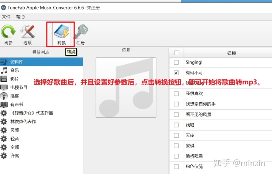
Task: Click gear icon beside 林俊杰代表作
Action: click(4, 121)
